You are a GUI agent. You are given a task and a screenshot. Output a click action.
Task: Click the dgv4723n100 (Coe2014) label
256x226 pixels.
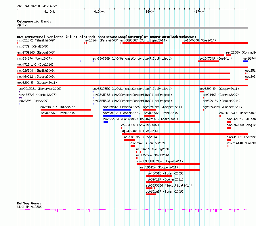[x=35, y=64]
